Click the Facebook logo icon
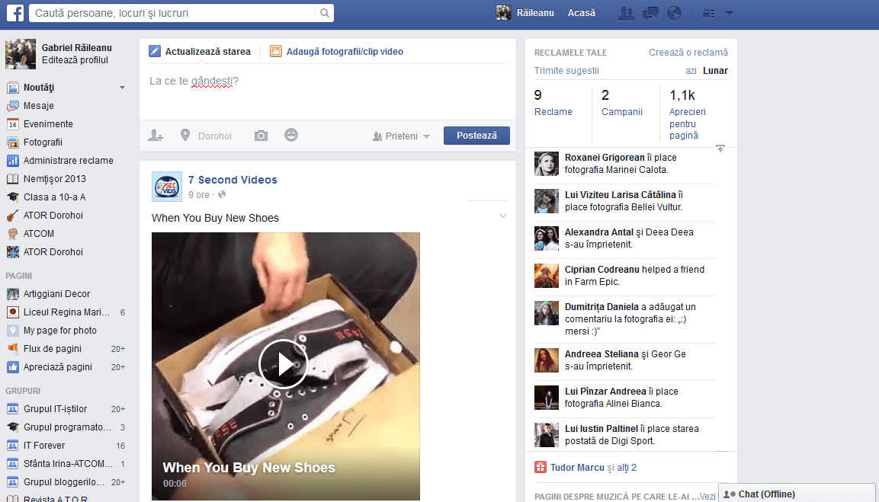879x502 pixels. point(14,13)
